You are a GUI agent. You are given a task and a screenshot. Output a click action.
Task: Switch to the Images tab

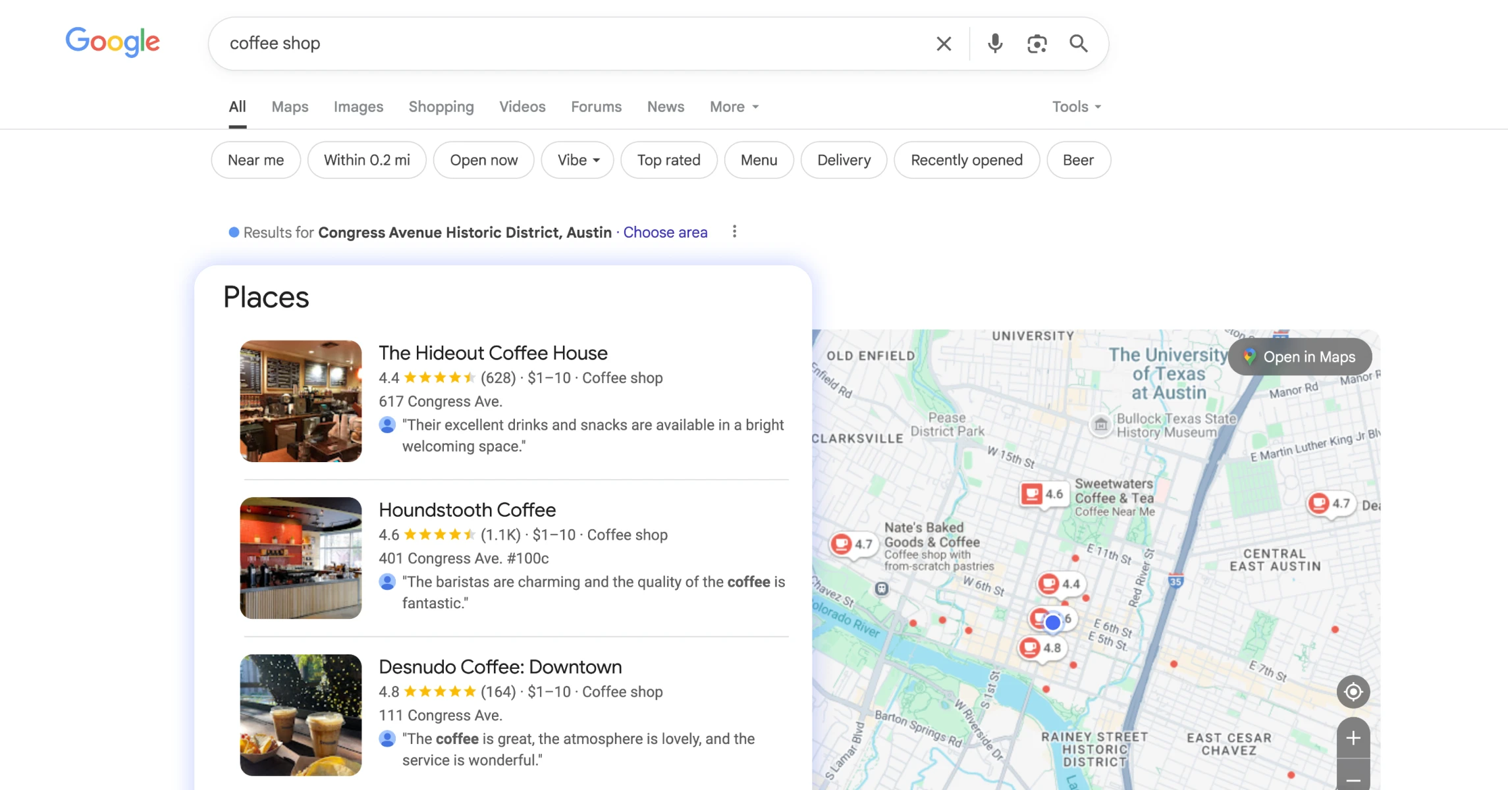358,107
